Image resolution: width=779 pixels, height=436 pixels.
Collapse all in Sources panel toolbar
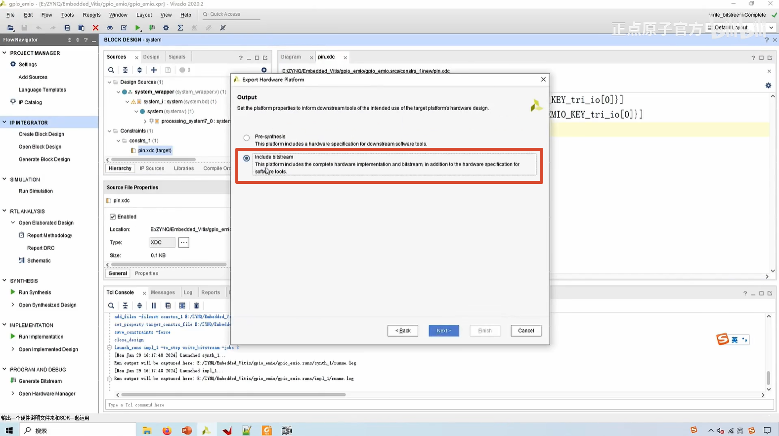[x=125, y=70]
